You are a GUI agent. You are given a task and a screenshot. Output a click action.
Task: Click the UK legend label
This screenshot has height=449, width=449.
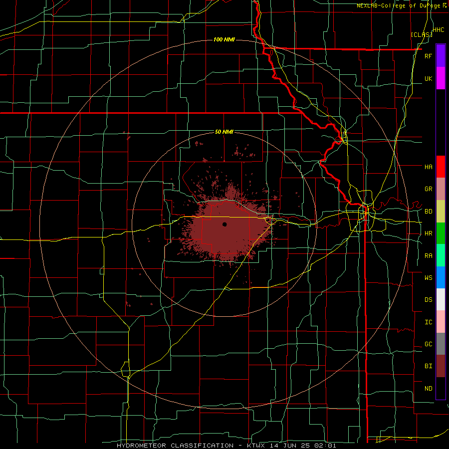pos(428,78)
